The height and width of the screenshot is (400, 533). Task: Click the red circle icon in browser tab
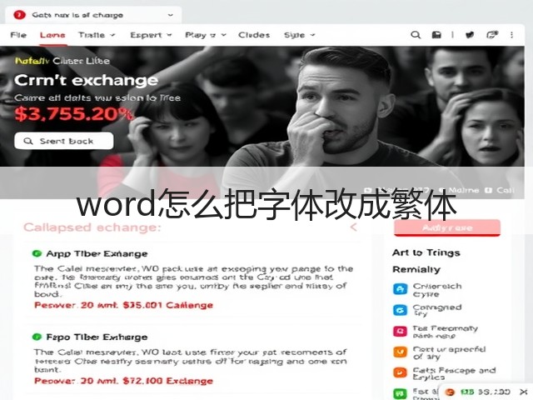click(19, 15)
